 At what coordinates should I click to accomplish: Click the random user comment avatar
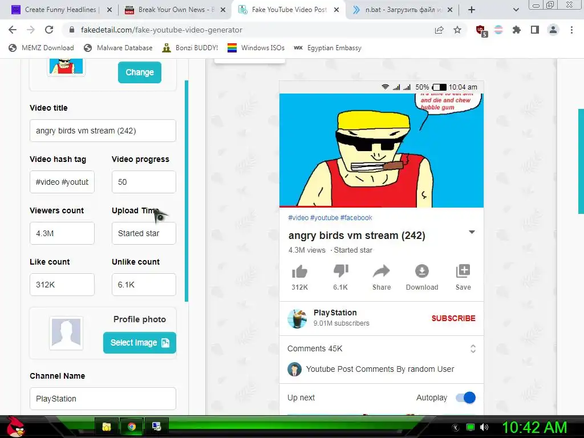[x=294, y=369]
